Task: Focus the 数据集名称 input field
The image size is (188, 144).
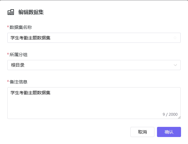Action: [x=94, y=38]
